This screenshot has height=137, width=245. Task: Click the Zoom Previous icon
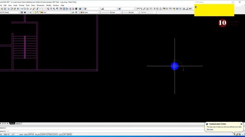57,9
